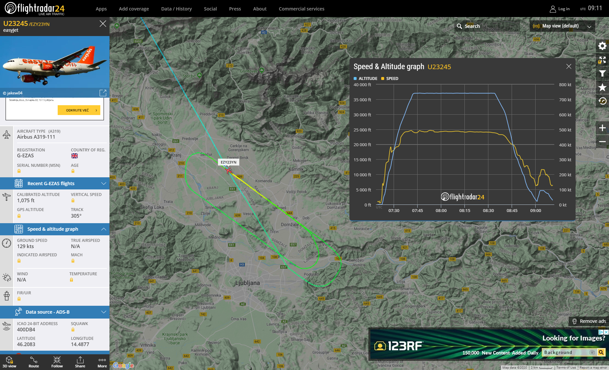Click the registration G-EZAS

pyautogui.click(x=25, y=156)
